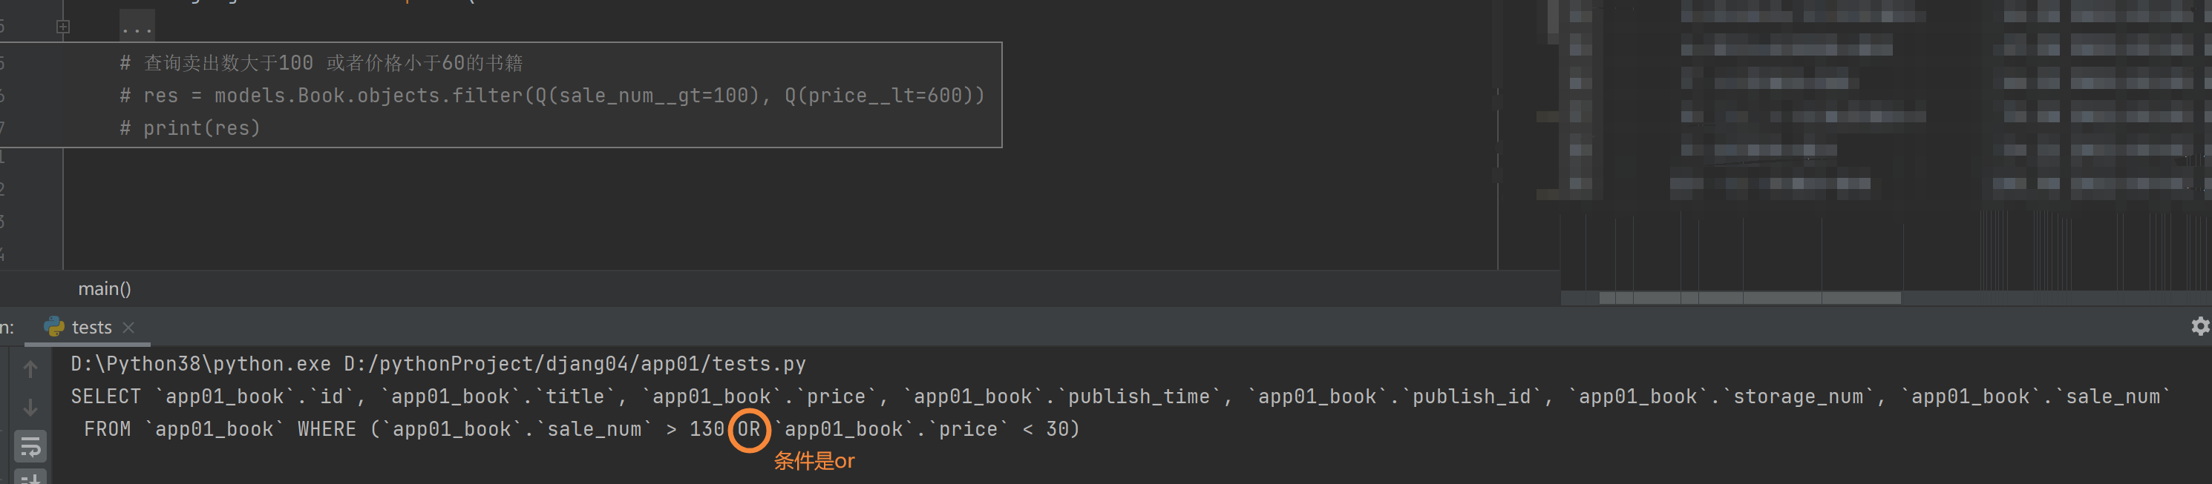Image resolution: width=2212 pixels, height=484 pixels.
Task: Click the Python icon on tests tab
Action: pyautogui.click(x=54, y=327)
